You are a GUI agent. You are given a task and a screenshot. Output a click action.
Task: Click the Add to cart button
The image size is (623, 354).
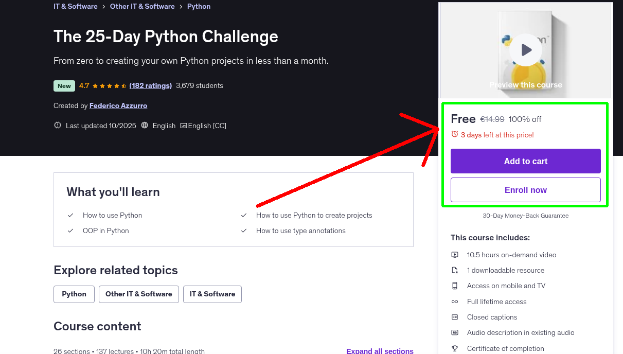(x=525, y=161)
